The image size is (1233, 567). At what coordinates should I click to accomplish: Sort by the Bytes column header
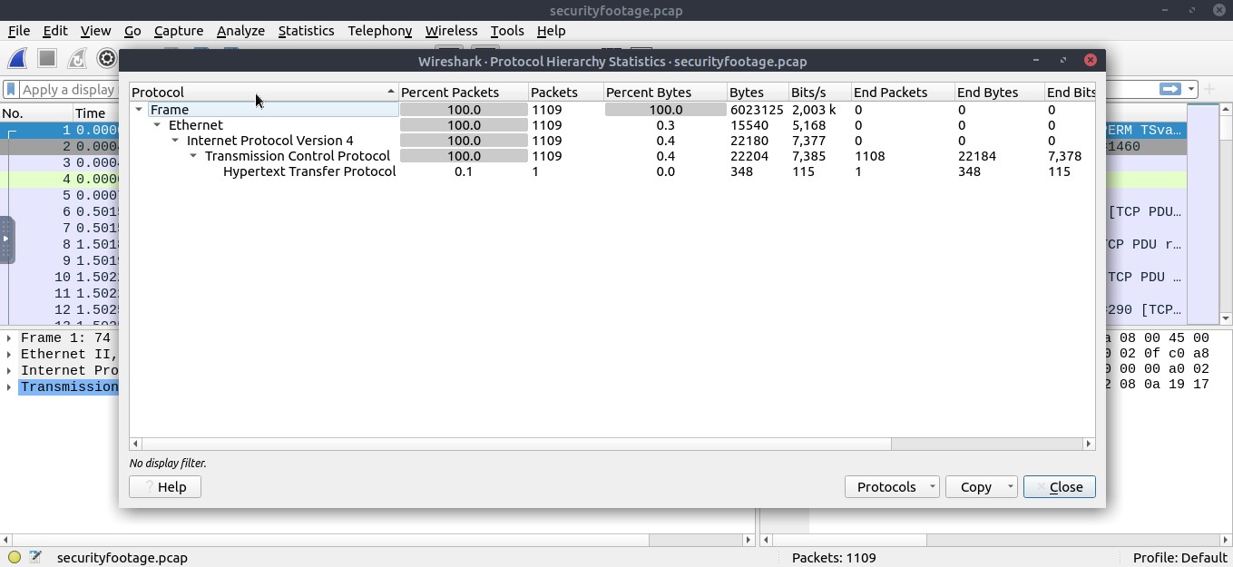click(758, 93)
